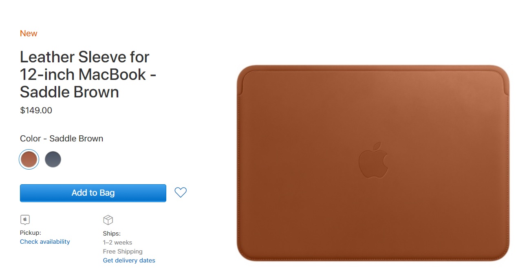Click the 1–2 weeks shipping estimate
Screen dimensions: 516x269
[118, 243]
